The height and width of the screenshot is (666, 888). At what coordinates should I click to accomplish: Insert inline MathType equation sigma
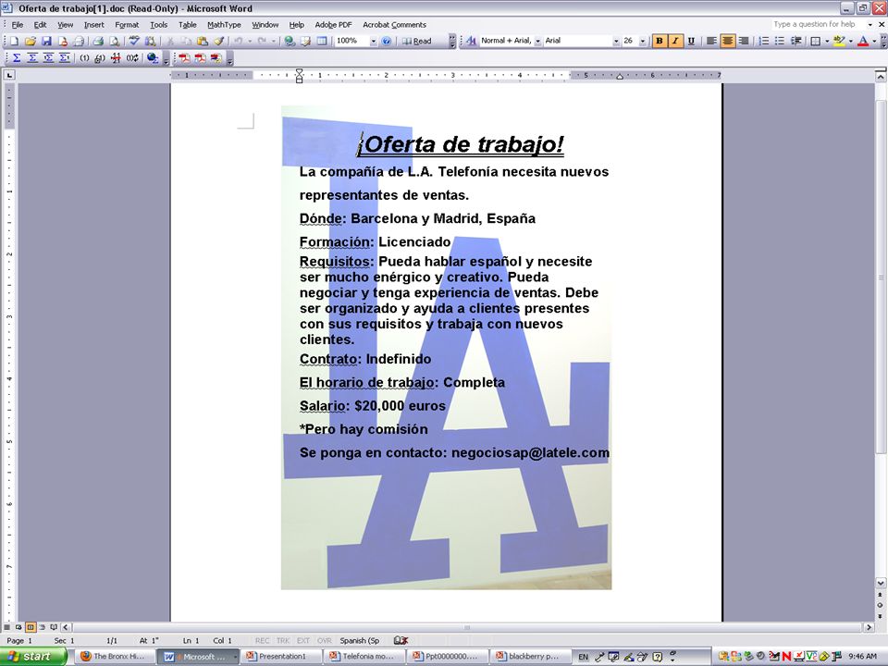pyautogui.click(x=17, y=57)
